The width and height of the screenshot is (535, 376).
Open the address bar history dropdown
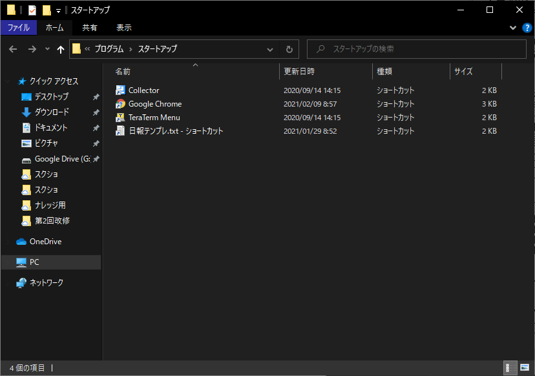tap(270, 50)
